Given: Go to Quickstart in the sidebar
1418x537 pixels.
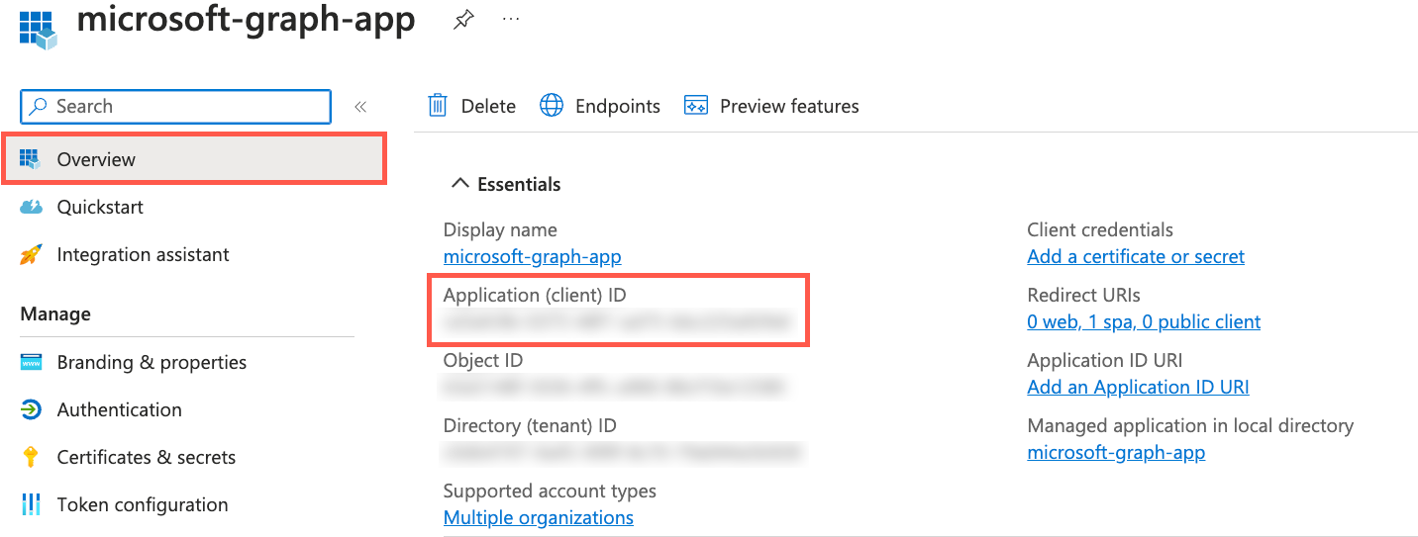Looking at the screenshot, I should coord(100,207).
